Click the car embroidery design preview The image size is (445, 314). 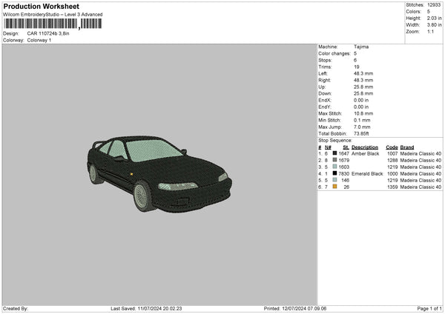(x=159, y=173)
